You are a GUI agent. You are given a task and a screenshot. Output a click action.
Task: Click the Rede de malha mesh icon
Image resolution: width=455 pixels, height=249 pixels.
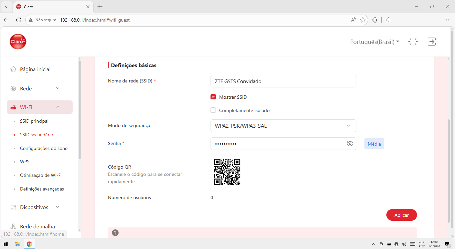click(13, 226)
